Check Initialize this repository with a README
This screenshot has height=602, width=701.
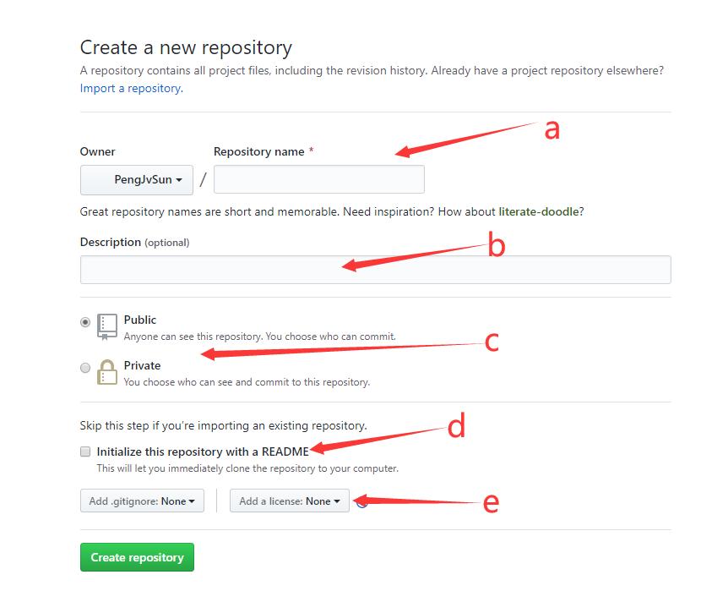pyautogui.click(x=84, y=451)
